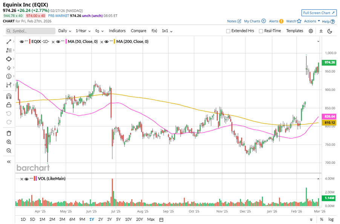The height and width of the screenshot is (224, 340).
Task: Select the price range measure tool
Action: click(x=9, y=85)
